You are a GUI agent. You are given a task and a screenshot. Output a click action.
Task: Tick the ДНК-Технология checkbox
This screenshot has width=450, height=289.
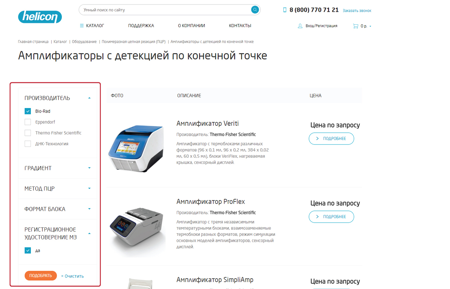(x=28, y=144)
